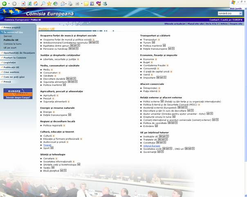
Task: Open Favorites with the yellow star icon
Action: coord(49,3)
